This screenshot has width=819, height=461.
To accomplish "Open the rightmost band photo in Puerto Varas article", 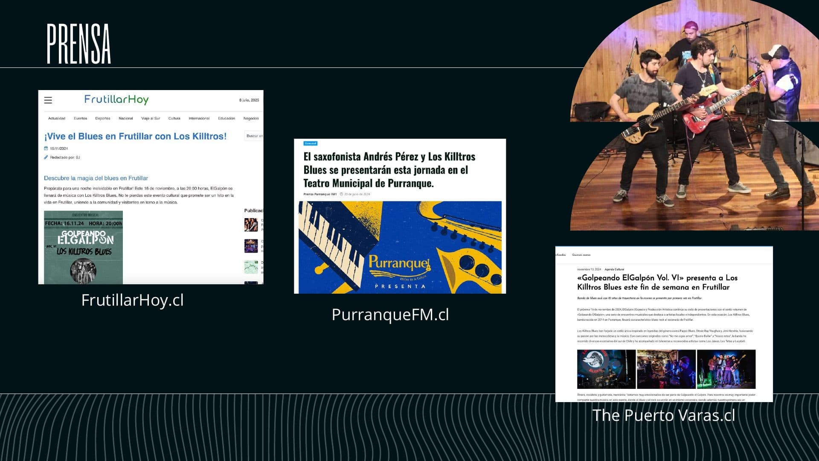I will pyautogui.click(x=726, y=369).
